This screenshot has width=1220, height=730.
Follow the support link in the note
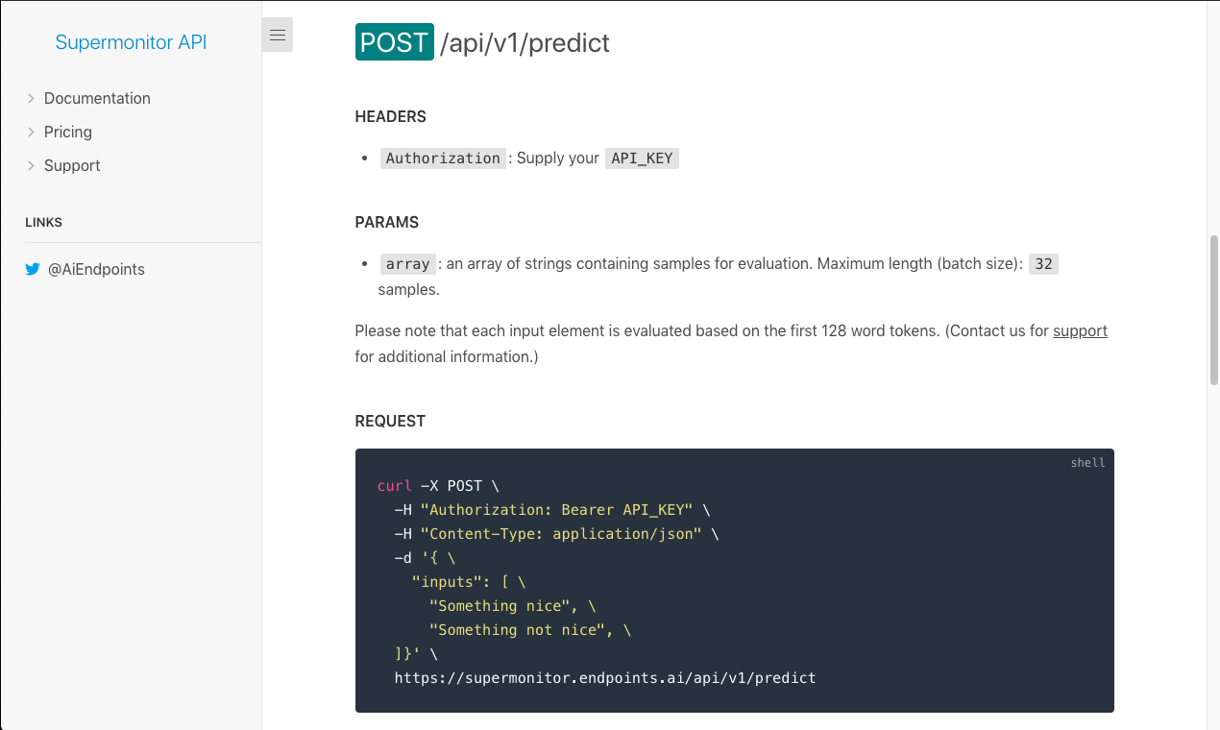click(1080, 330)
